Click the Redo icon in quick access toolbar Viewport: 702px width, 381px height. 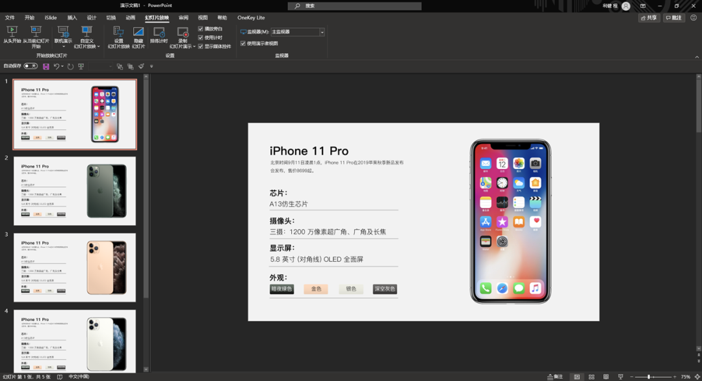70,66
